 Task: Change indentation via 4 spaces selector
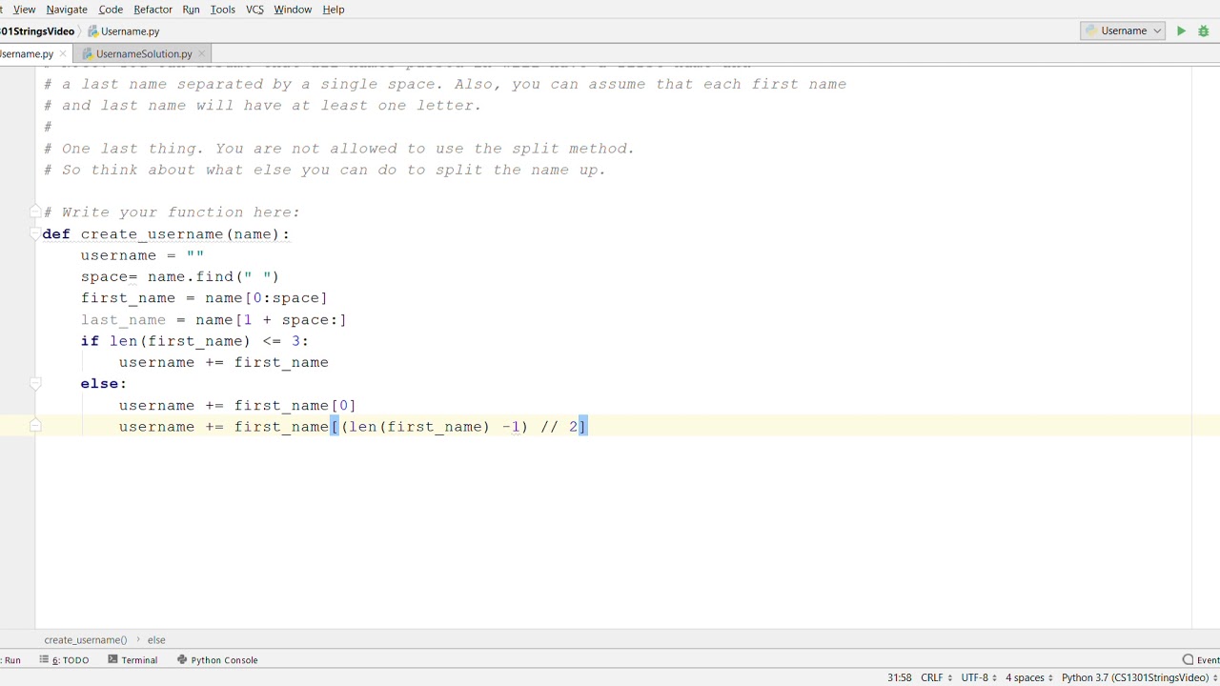[x=1029, y=677]
